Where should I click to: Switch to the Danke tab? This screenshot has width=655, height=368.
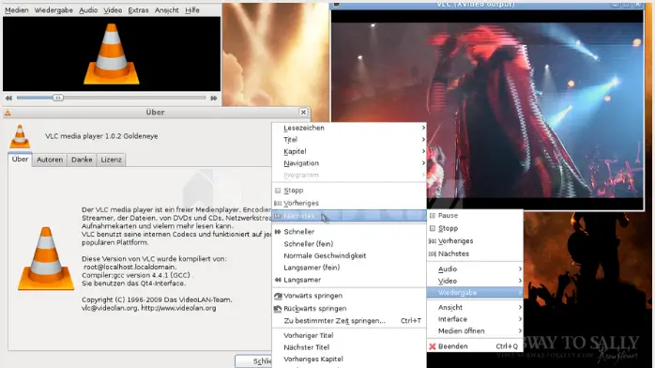point(82,160)
